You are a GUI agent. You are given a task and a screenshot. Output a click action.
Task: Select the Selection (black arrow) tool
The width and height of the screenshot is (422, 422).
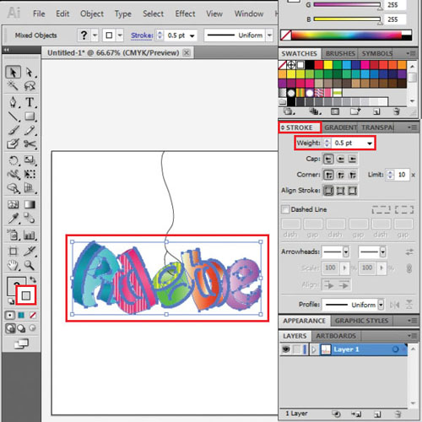pos(13,73)
